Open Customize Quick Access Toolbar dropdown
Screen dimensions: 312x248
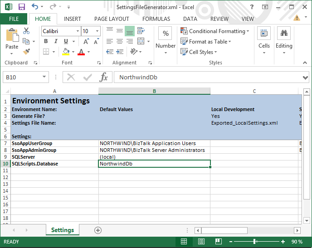click(68, 7)
